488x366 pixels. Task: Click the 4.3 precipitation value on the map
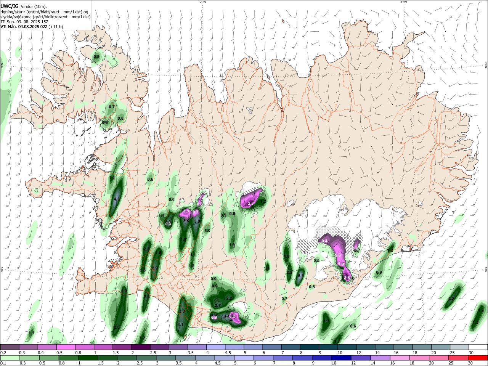(x=117, y=199)
